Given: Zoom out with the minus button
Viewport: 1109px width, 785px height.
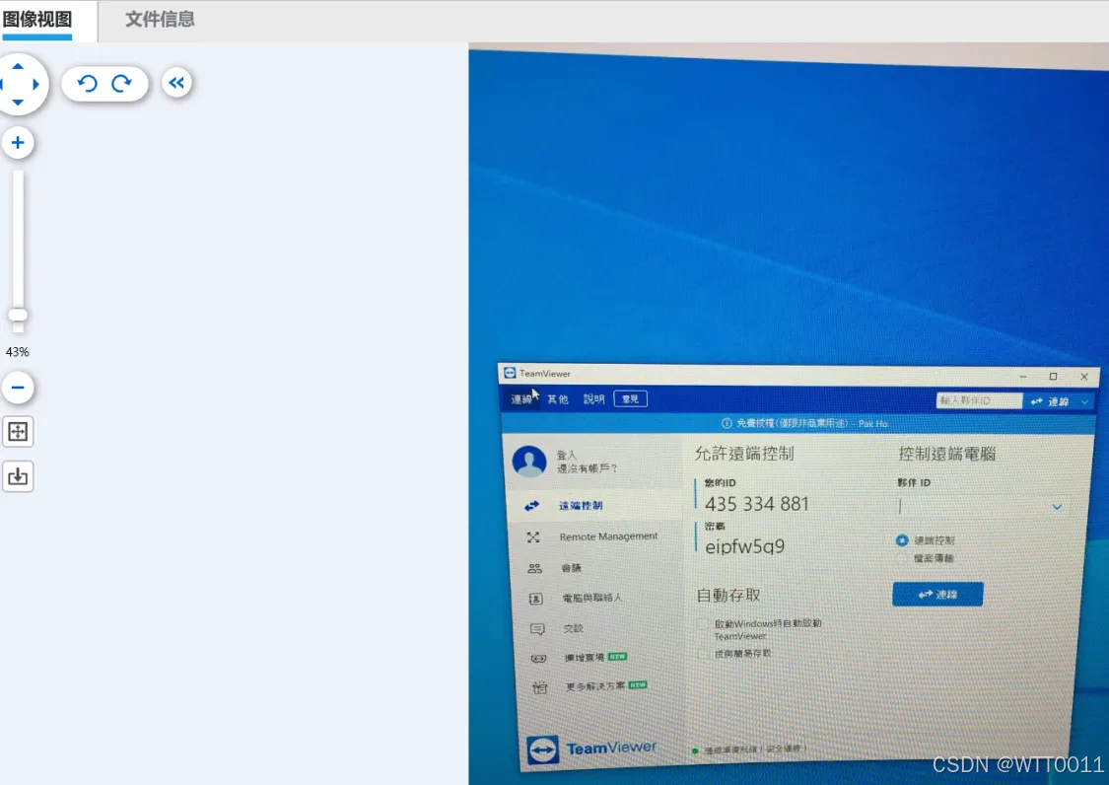Looking at the screenshot, I should (x=18, y=388).
